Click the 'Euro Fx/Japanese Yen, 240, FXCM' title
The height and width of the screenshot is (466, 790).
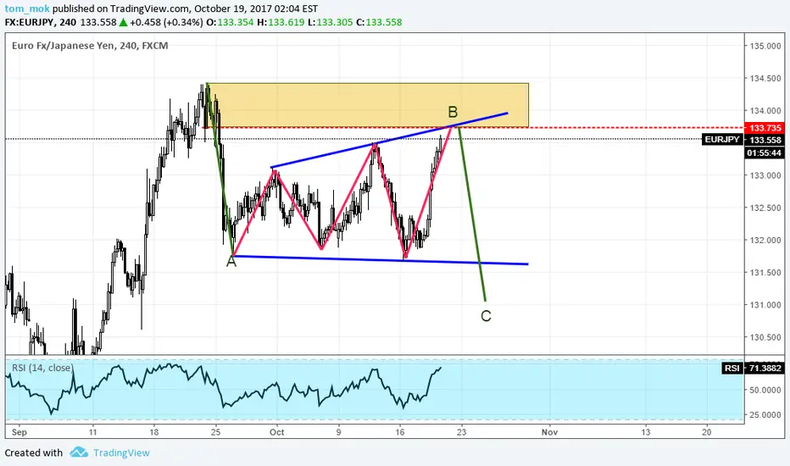(90, 46)
